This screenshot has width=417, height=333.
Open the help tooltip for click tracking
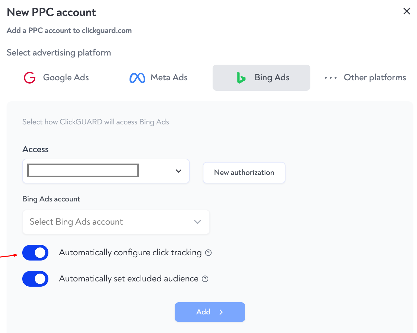pos(209,253)
